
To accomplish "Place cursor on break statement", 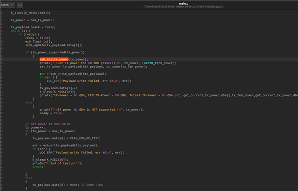I will tap(38, 167).
